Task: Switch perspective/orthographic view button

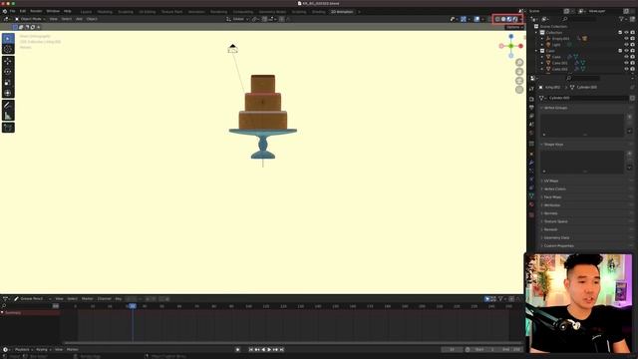Action: pos(519,90)
